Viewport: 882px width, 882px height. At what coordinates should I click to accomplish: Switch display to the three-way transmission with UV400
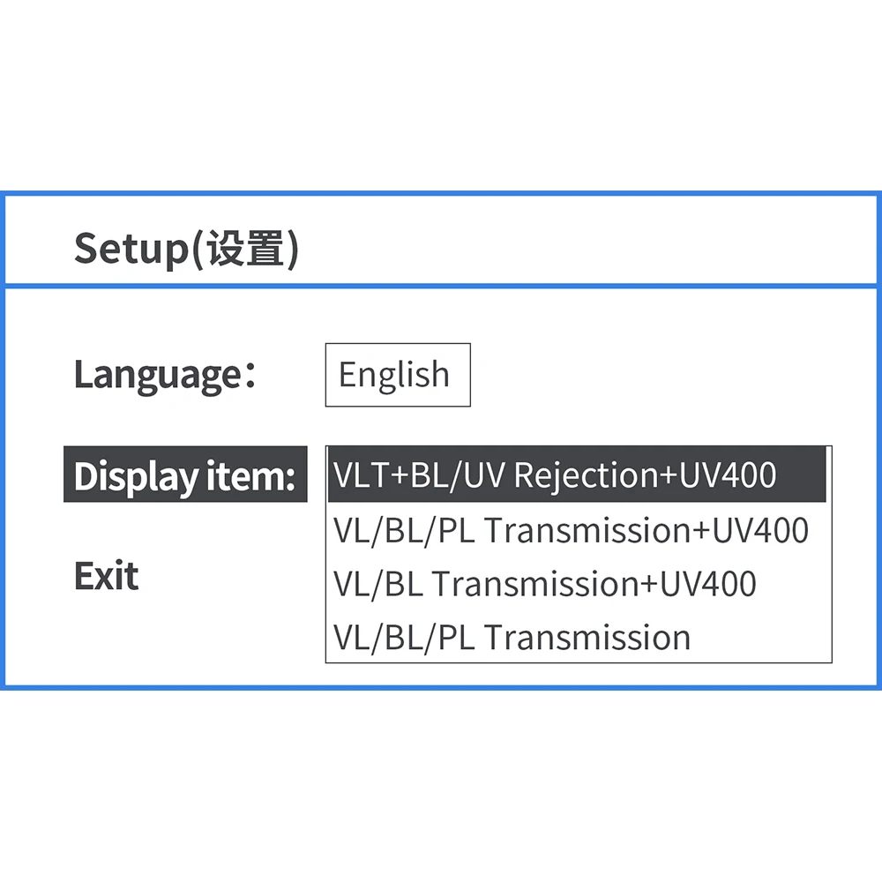point(571,530)
